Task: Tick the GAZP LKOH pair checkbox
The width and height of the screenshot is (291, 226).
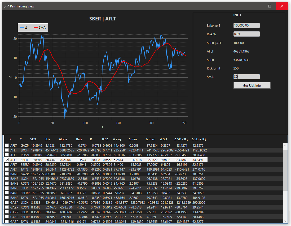Action: 7,202
